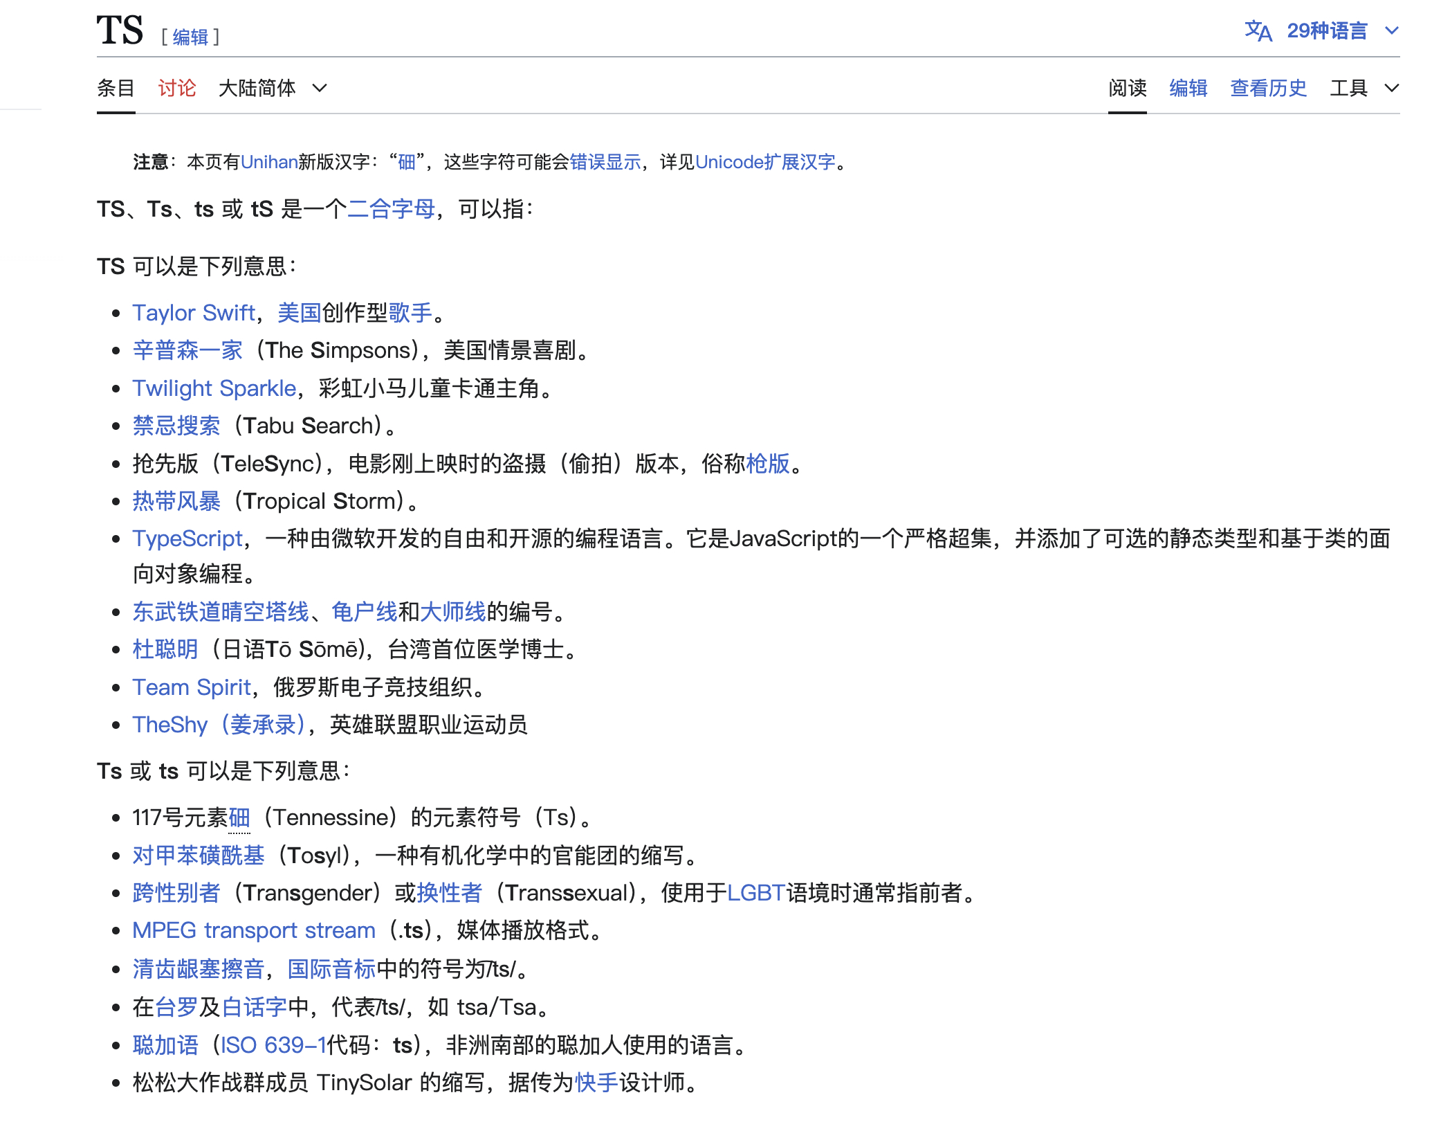Click the Team Spirit link
1432x1131 pixels.
pos(192,687)
